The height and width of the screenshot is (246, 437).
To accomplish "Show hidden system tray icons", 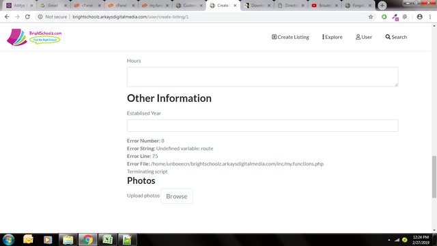I will tap(389, 240).
